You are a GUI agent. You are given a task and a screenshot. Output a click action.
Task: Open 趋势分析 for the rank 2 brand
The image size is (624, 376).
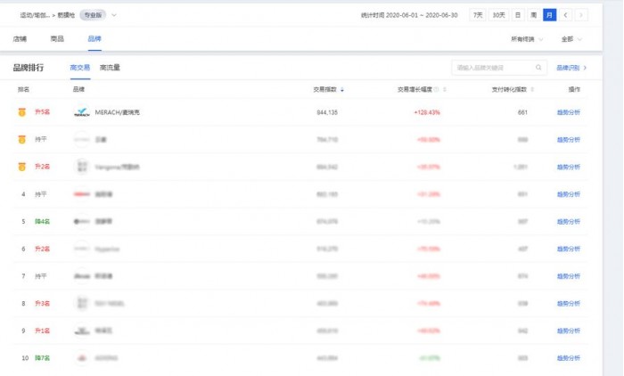click(x=569, y=140)
